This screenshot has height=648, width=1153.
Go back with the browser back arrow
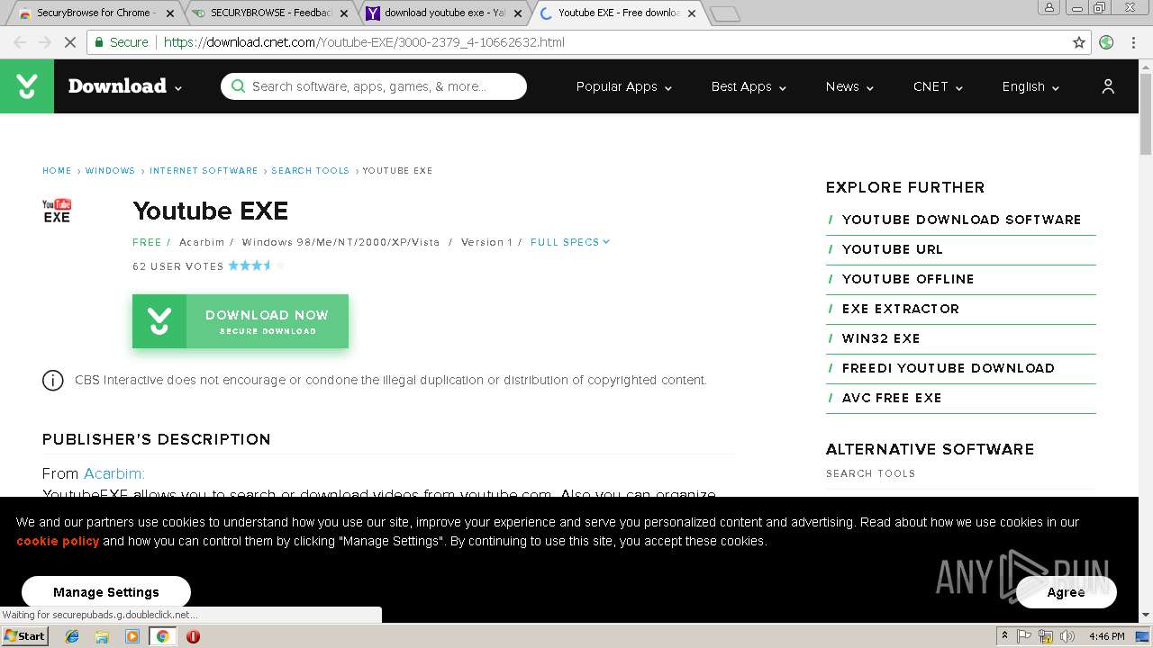[20, 42]
